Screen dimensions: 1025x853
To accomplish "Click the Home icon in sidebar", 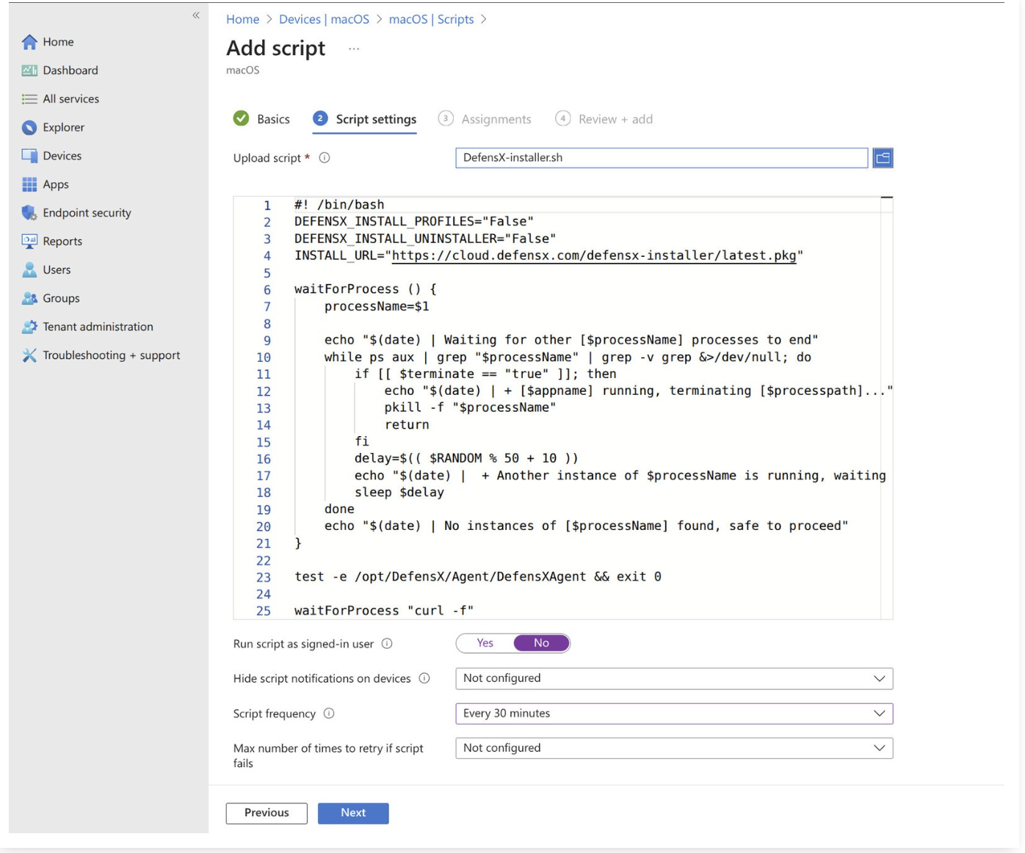I will pyautogui.click(x=29, y=43).
